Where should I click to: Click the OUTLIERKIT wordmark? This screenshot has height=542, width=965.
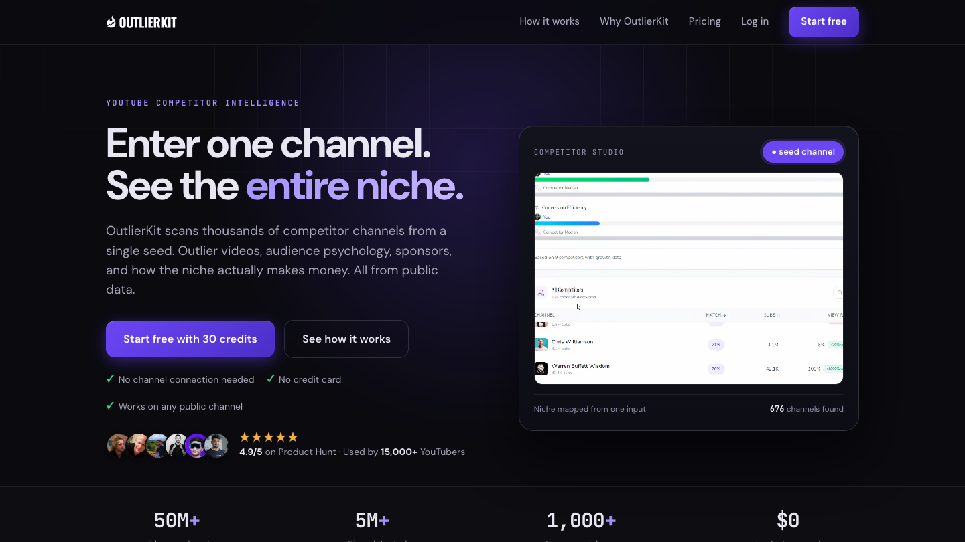tap(148, 23)
